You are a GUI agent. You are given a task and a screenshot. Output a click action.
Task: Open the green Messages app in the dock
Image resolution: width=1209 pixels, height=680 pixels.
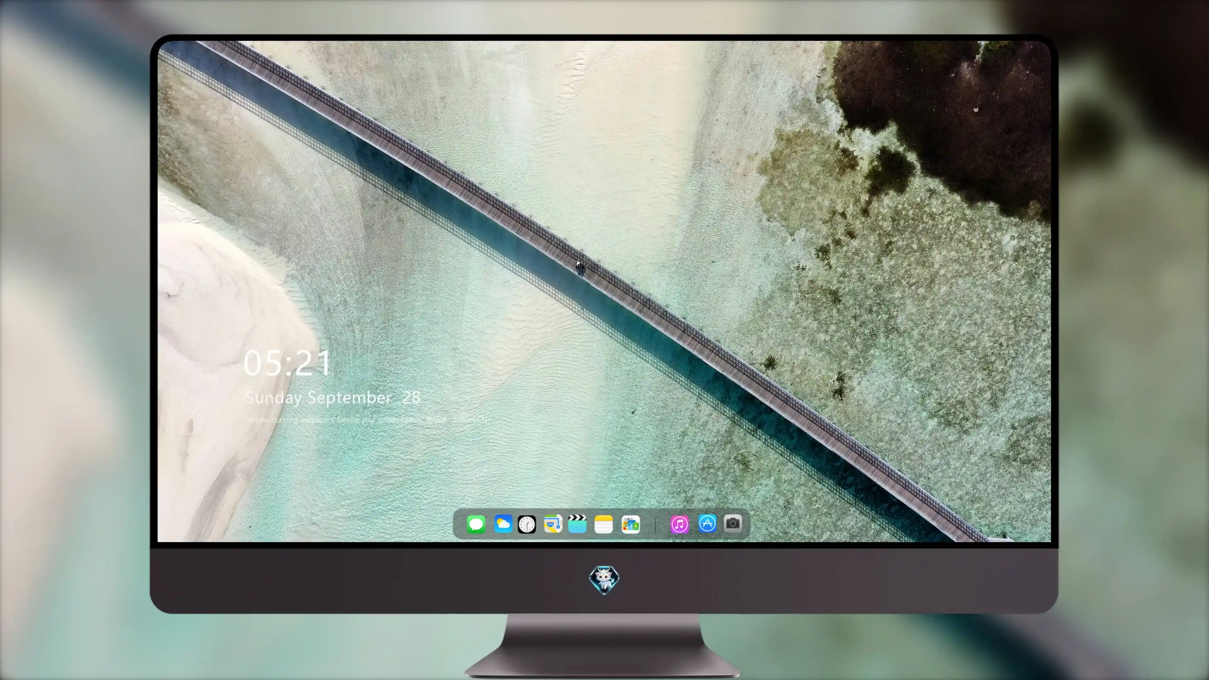tap(475, 524)
